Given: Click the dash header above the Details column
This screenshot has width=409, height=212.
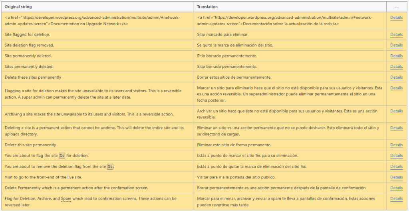Looking at the screenshot, I should click(396, 7).
